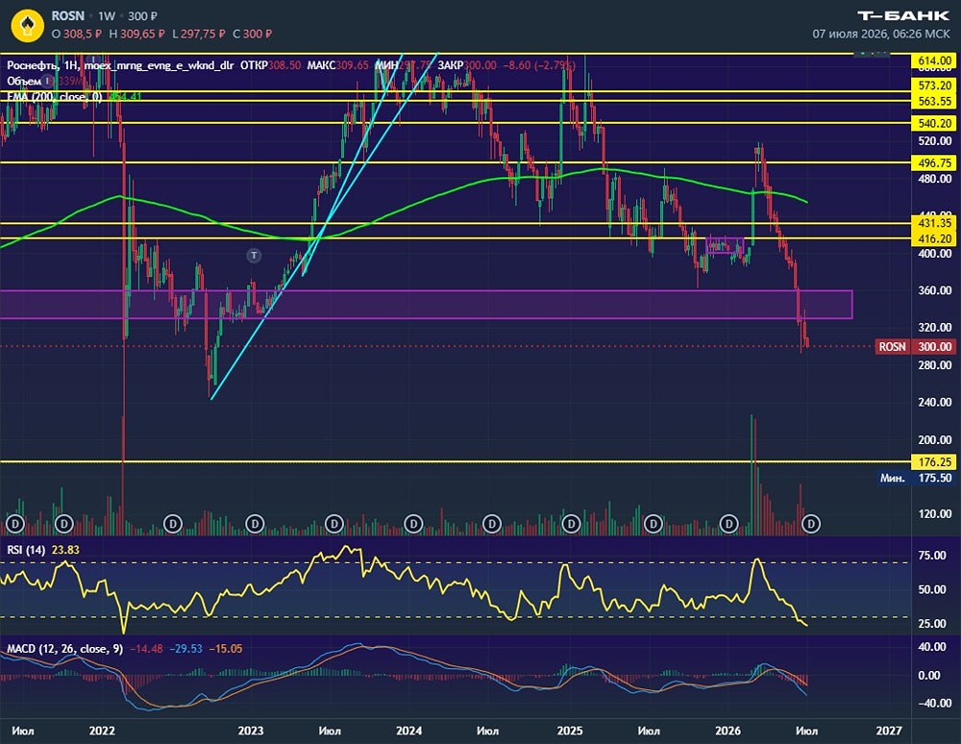Viewport: 961px width, 744px height.
Task: Open the 1W timeframe selector
Action: [x=107, y=16]
